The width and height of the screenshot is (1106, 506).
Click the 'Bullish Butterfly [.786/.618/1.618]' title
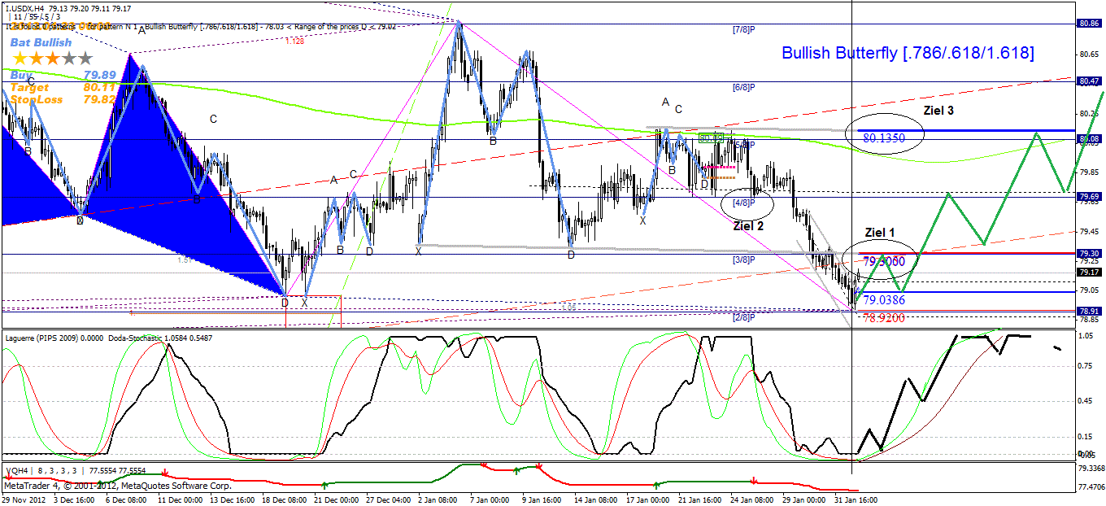pos(908,53)
